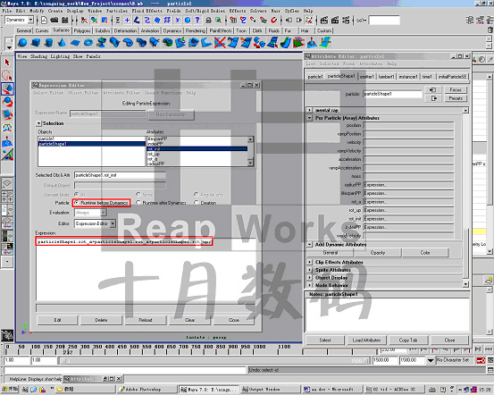Click the Copy Tab button

coord(408,340)
